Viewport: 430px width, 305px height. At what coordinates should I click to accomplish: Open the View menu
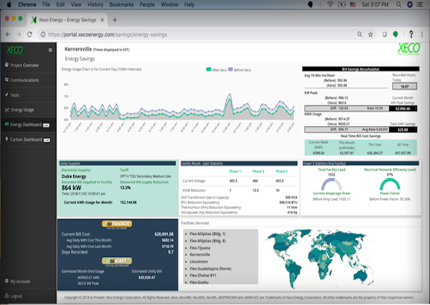pyautogui.click(x=76, y=5)
